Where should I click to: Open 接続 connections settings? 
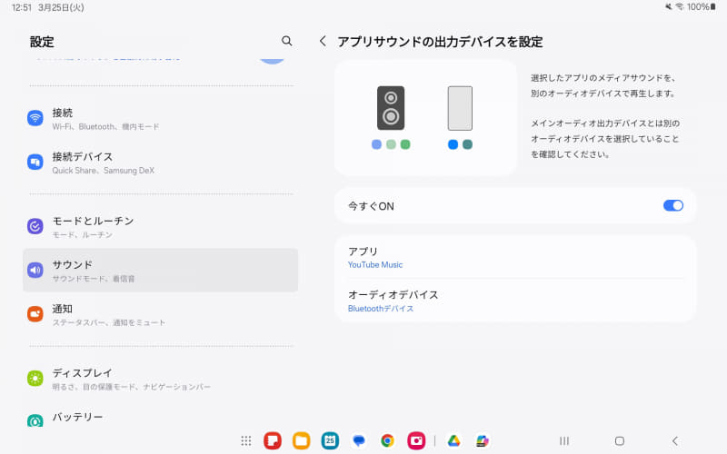[x=161, y=119]
